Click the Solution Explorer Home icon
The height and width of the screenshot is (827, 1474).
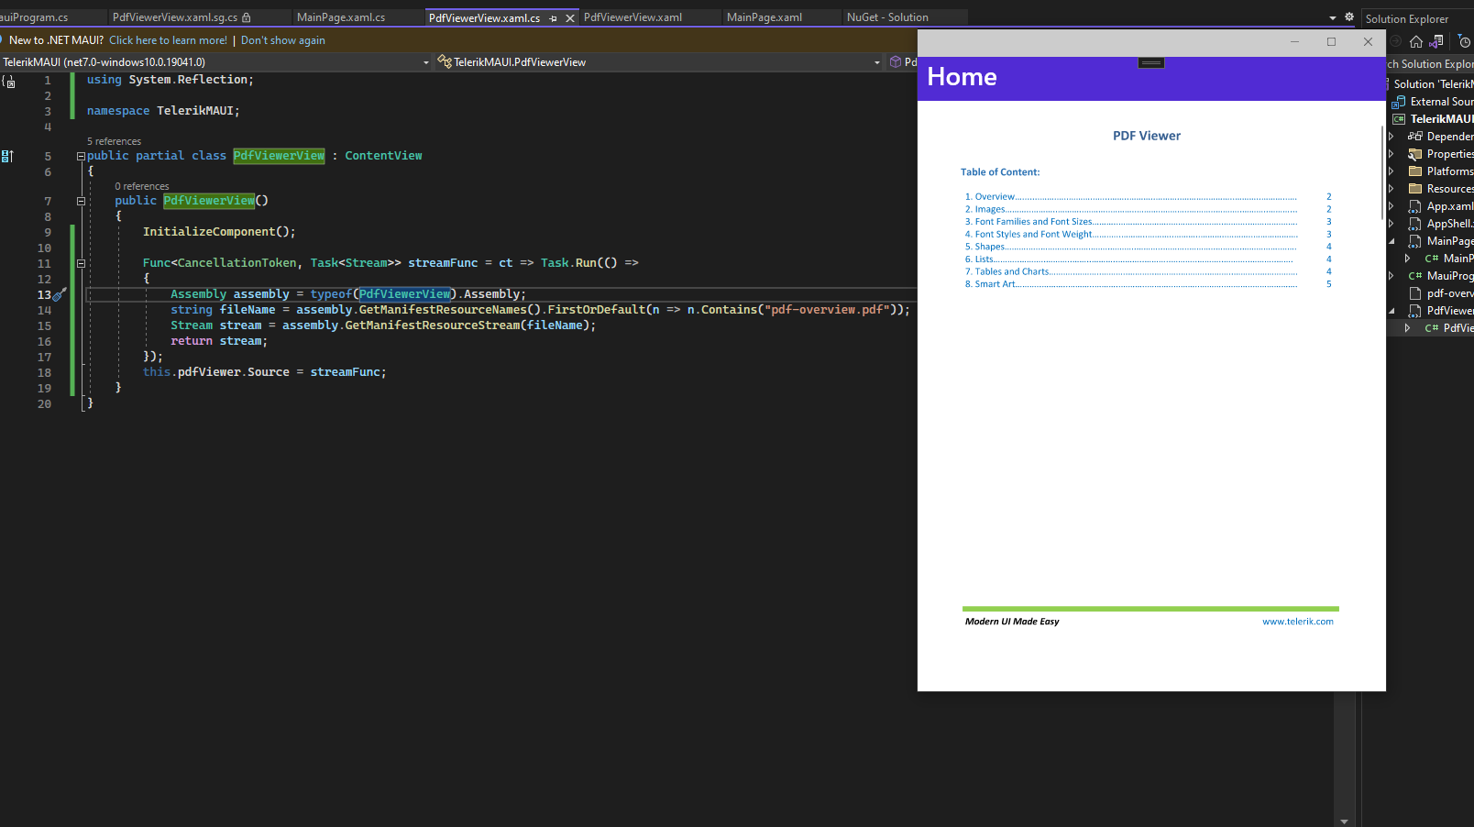tap(1416, 41)
